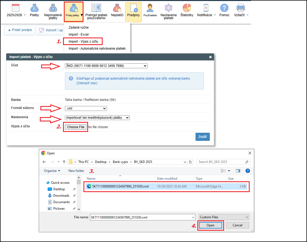
Task: Open the Štatistiky pie chart icon
Action: (187, 8)
